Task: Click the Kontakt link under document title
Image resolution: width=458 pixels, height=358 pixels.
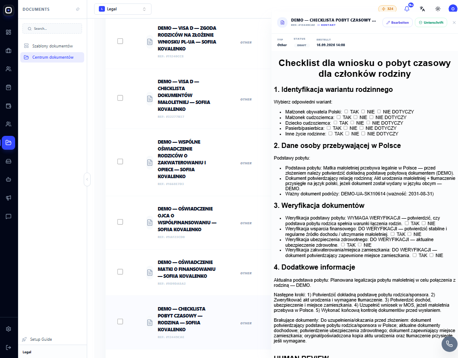Action: pyautogui.click(x=327, y=25)
